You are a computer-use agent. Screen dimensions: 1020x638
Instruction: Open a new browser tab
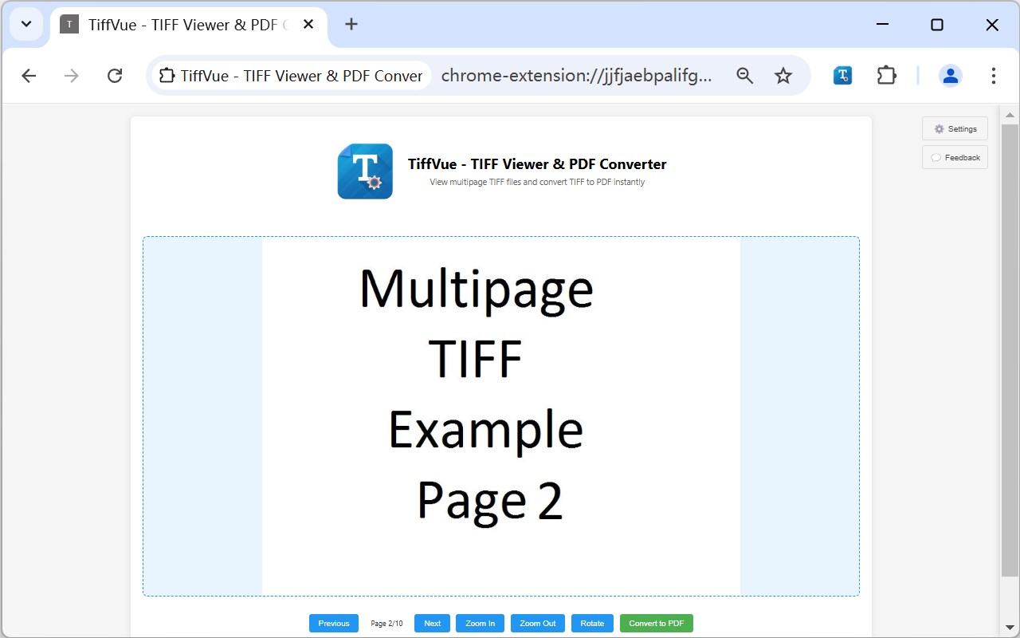(351, 24)
